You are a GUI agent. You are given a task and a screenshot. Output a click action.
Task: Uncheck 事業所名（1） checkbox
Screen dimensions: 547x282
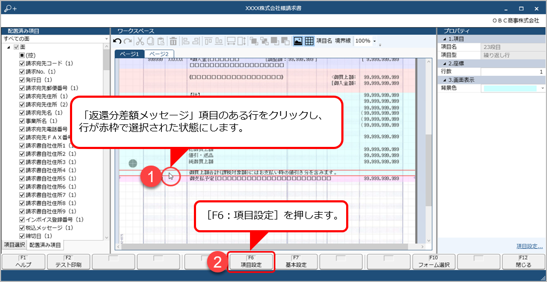(22, 121)
